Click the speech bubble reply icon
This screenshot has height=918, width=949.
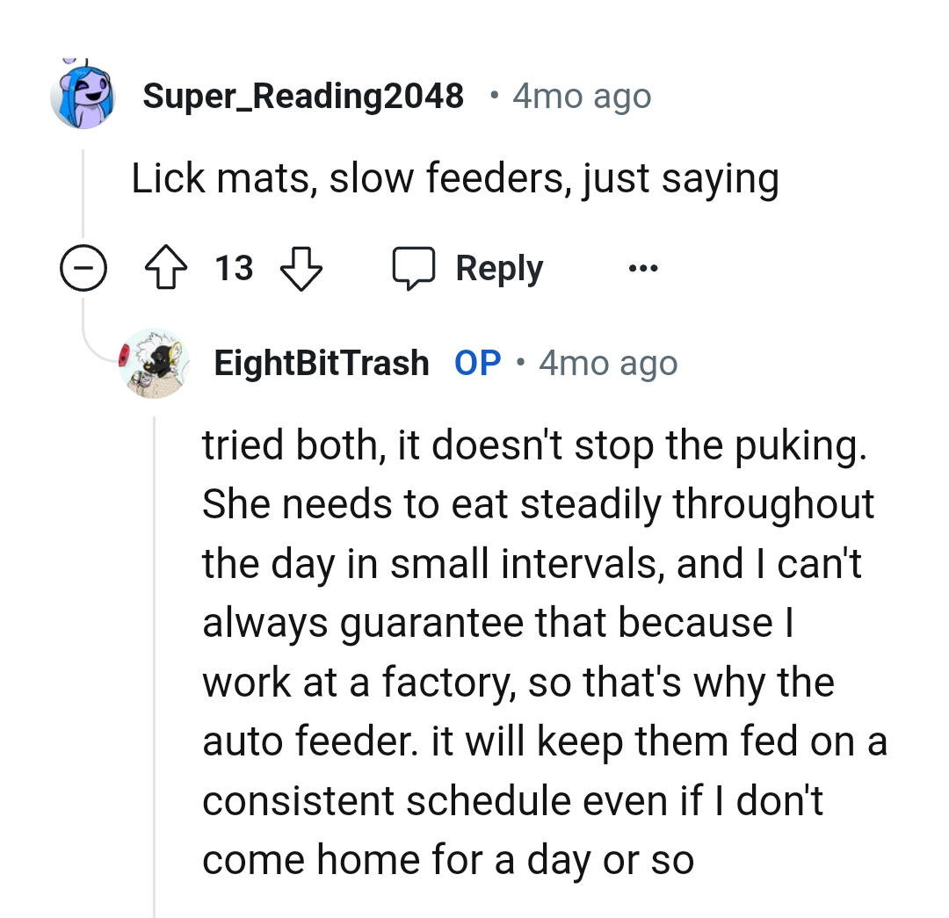pyautogui.click(x=415, y=269)
